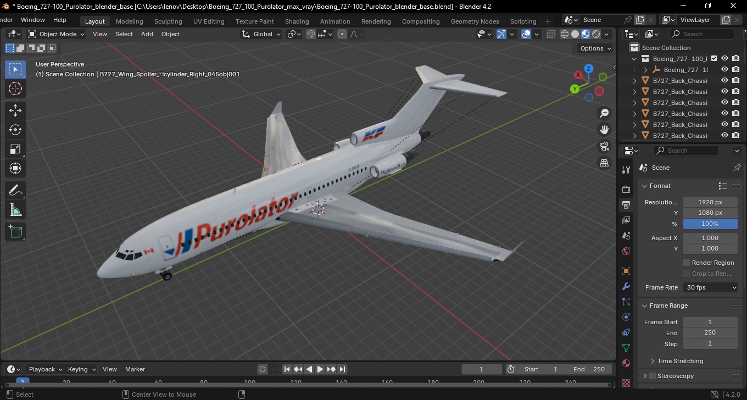Image resolution: width=747 pixels, height=400 pixels.
Task: Open the View Layer properties tab
Action: [x=626, y=220]
